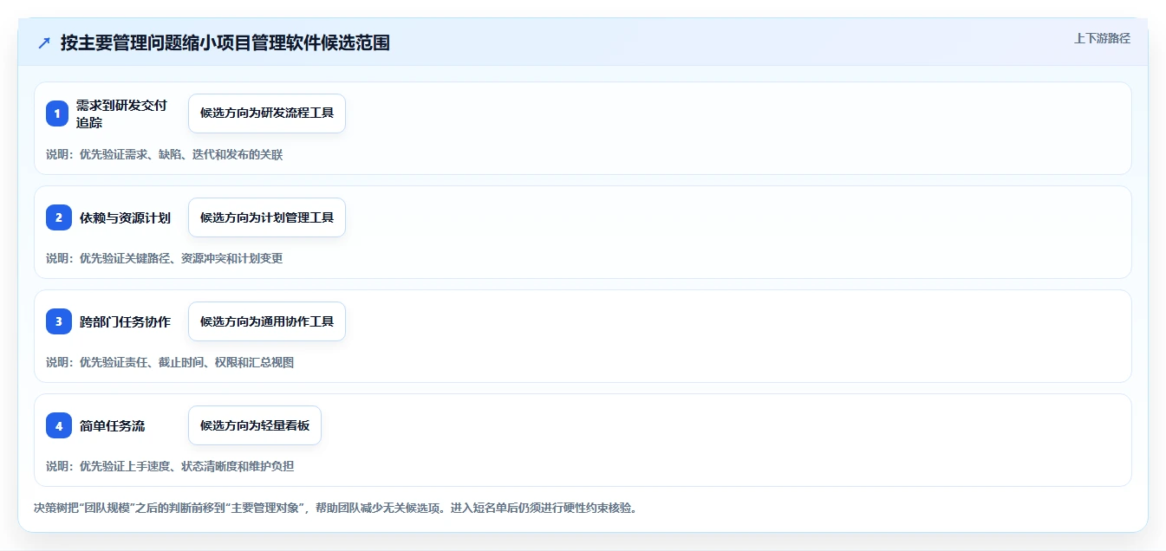This screenshot has width=1166, height=551.
Task: Select the 候选方向为研发流程工具 chip
Action: 267,113
